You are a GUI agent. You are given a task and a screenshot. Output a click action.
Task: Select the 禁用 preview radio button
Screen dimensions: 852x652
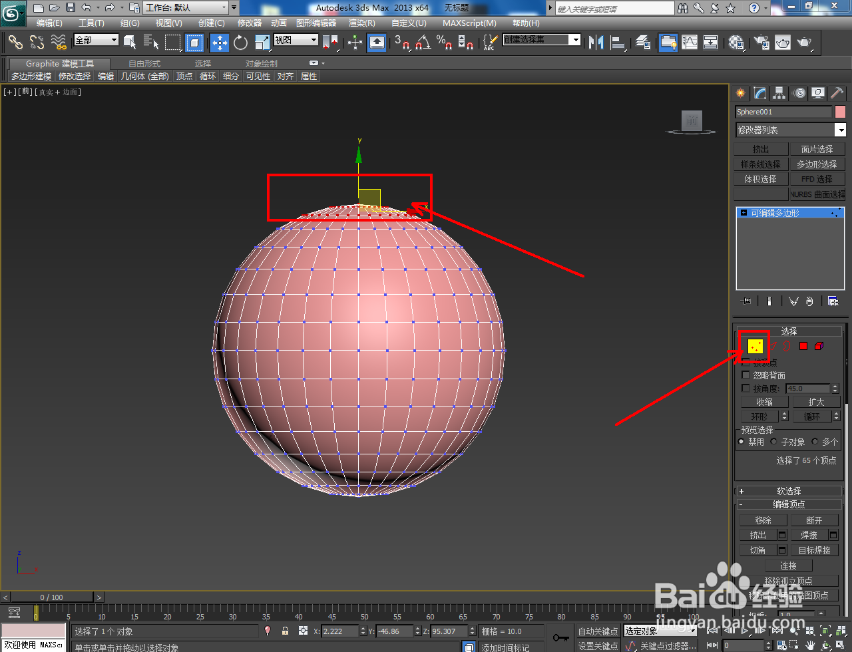click(x=742, y=442)
